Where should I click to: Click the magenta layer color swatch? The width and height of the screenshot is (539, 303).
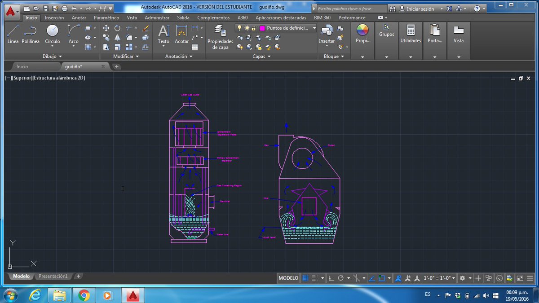[262, 28]
